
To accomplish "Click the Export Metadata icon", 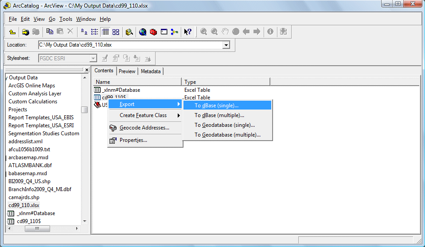I will (148, 58).
